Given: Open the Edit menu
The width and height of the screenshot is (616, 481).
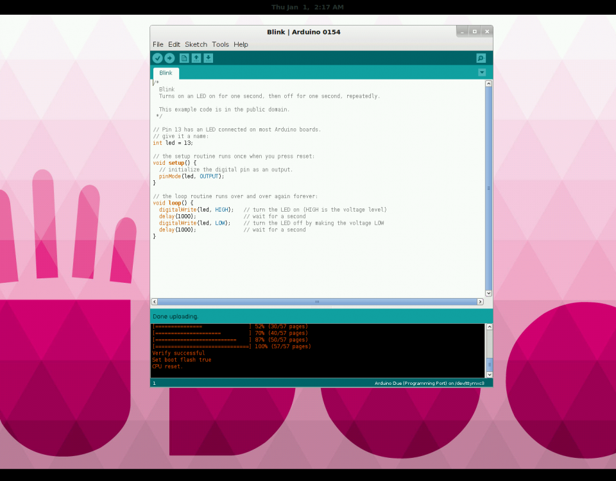Looking at the screenshot, I should (x=174, y=44).
